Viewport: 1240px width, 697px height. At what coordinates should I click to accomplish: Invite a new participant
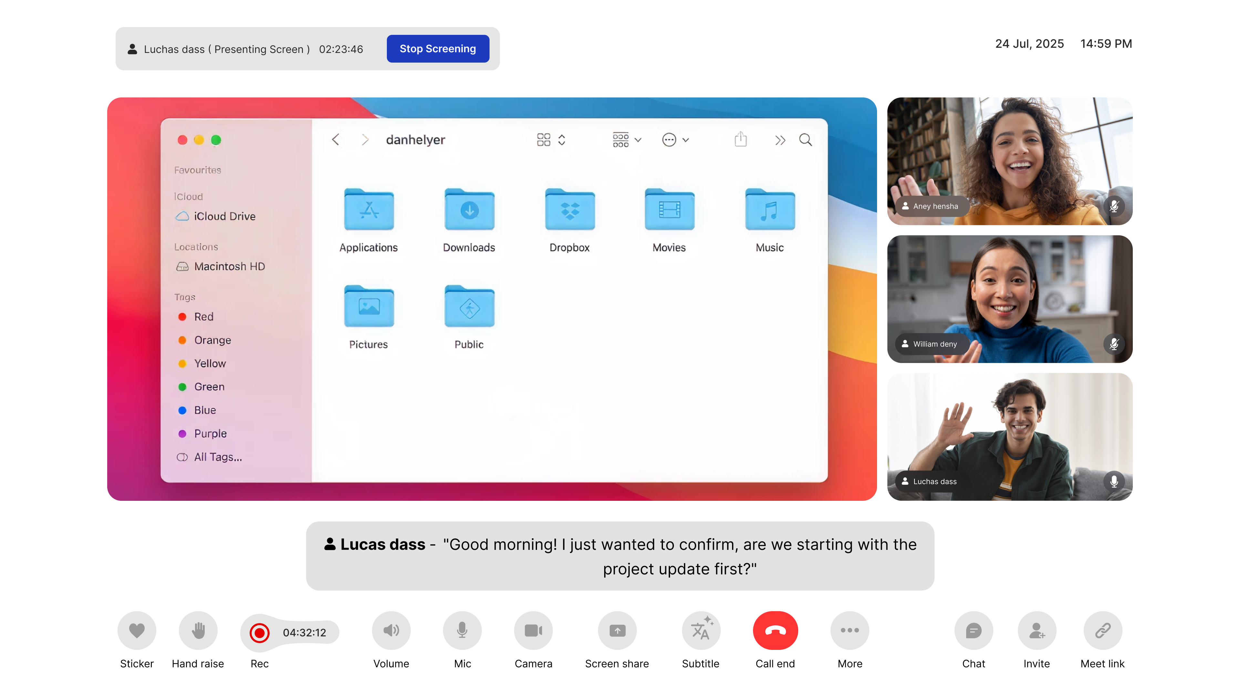point(1036,630)
